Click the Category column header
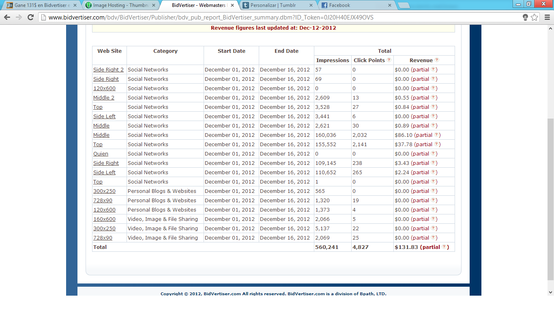 [x=165, y=55]
